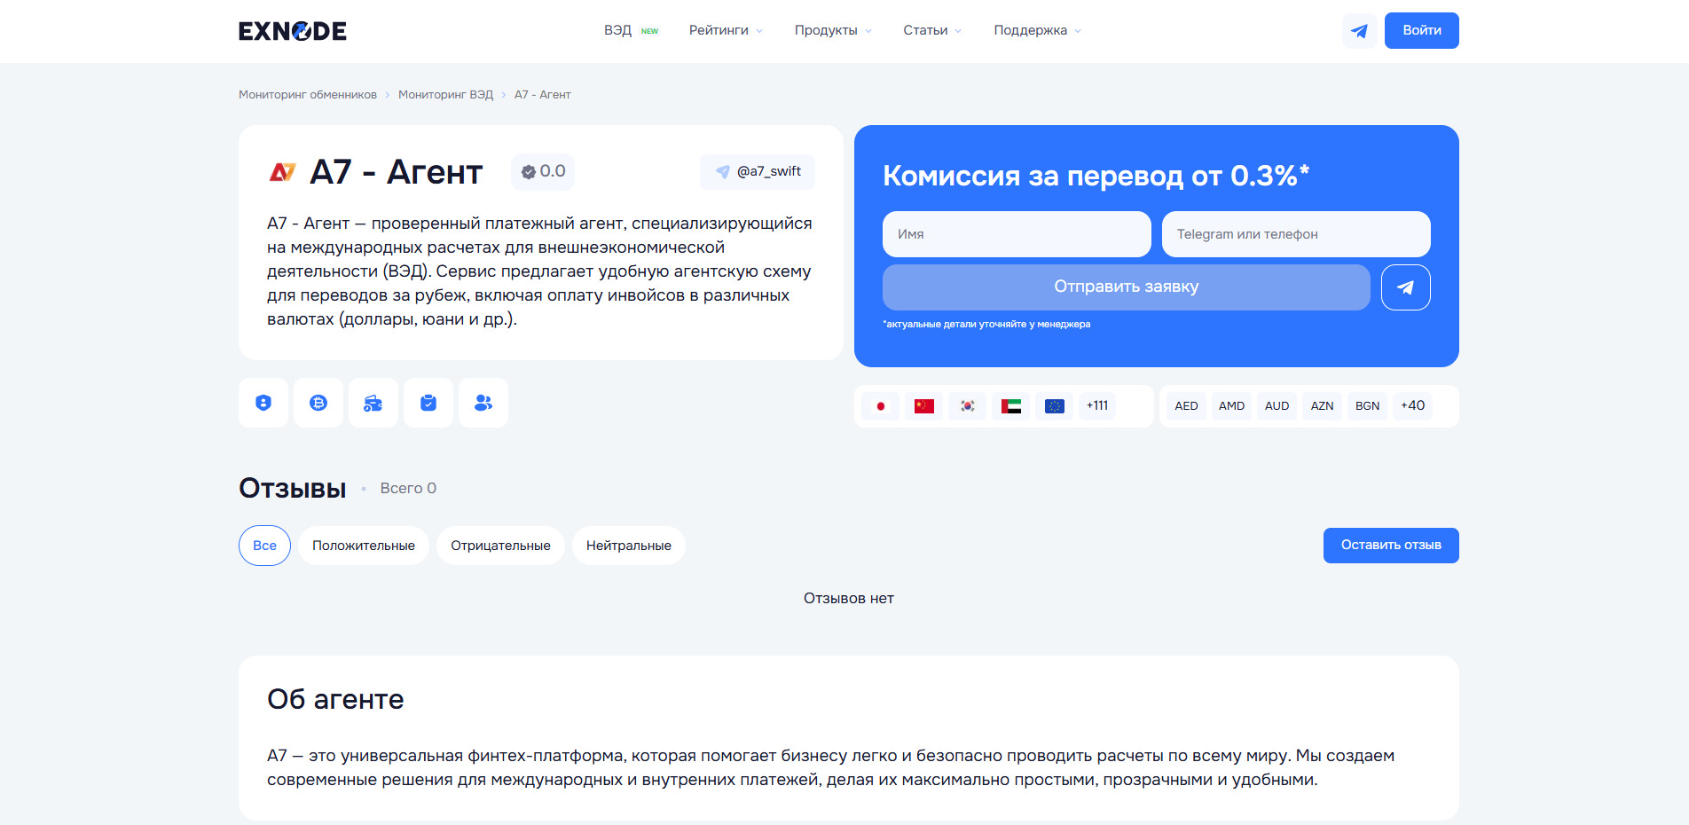
Task: Expand the Статьи dropdown menu
Action: point(932,30)
